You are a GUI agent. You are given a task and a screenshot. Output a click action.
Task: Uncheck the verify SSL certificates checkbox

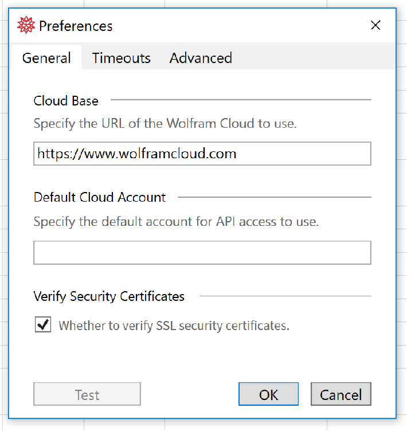click(x=43, y=325)
